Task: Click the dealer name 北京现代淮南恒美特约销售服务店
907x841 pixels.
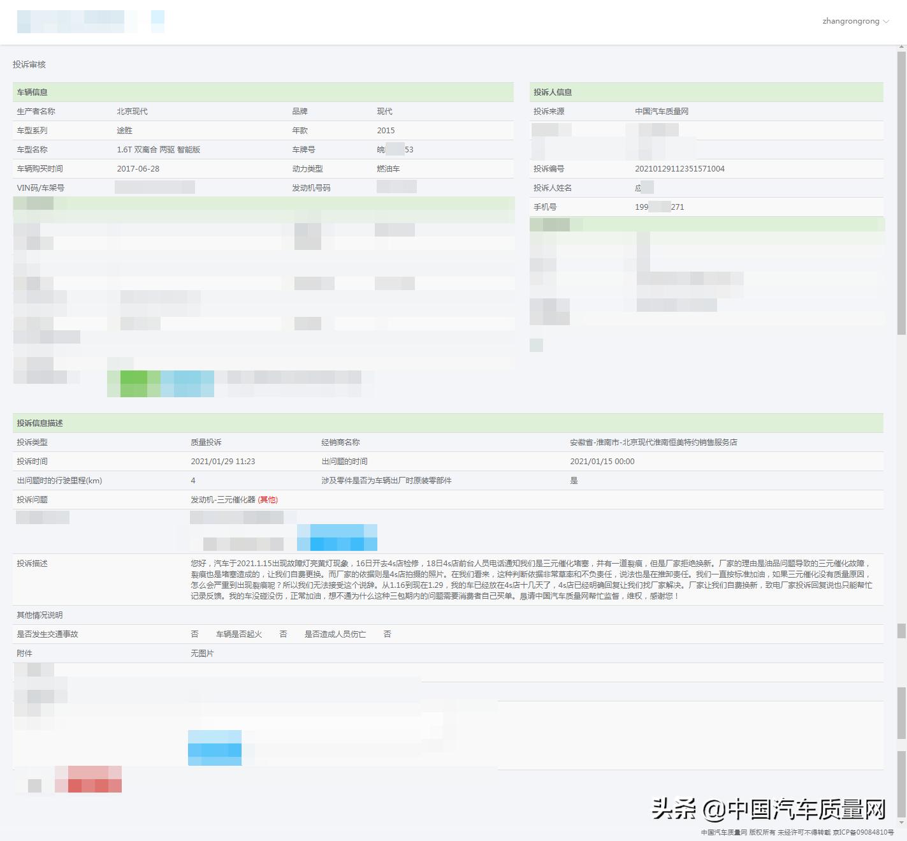Action: coord(651,442)
